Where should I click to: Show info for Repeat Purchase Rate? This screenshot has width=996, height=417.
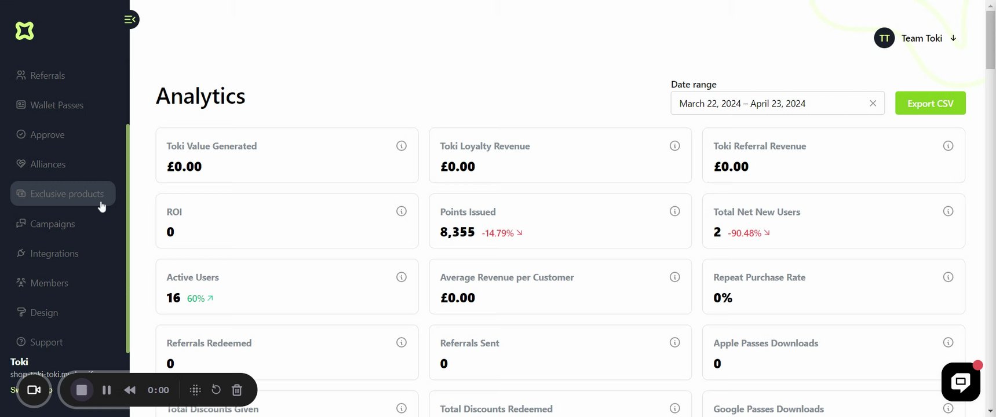(948, 277)
